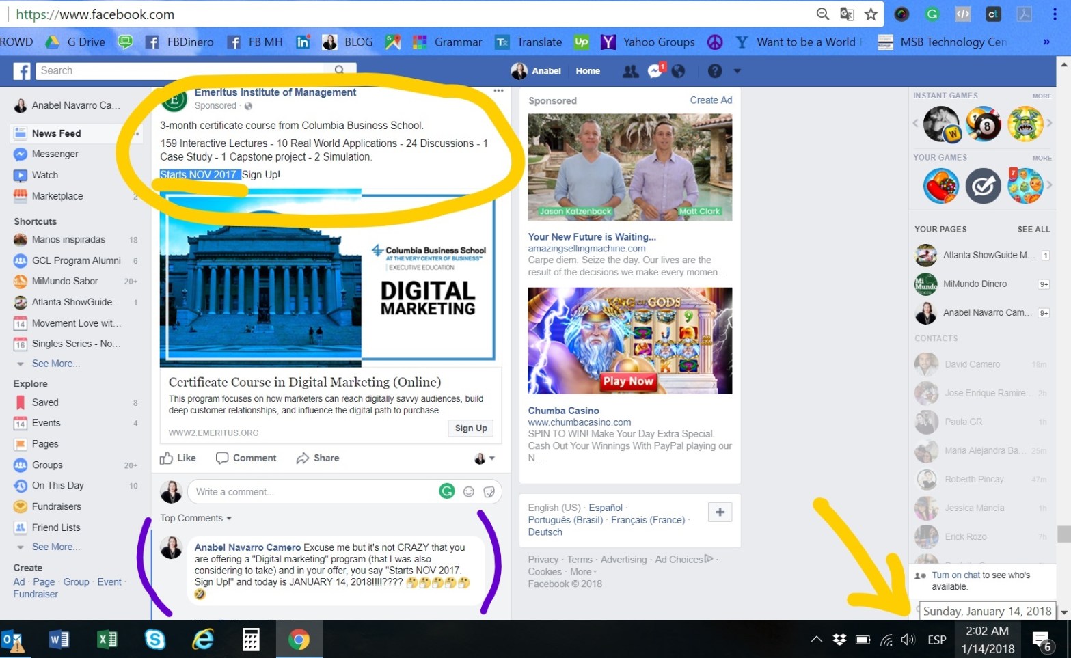Open the account dropdown arrow in header
Image resolution: width=1071 pixels, height=658 pixels.
point(737,71)
